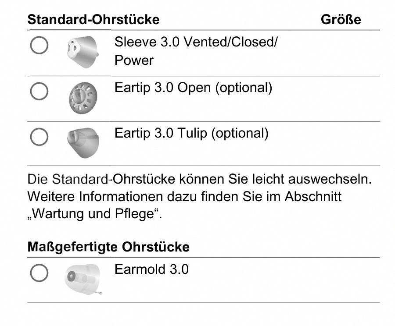Click the sentence starting "Die Standard-Ohrstücke können"
The image size is (395, 326).
(200, 179)
